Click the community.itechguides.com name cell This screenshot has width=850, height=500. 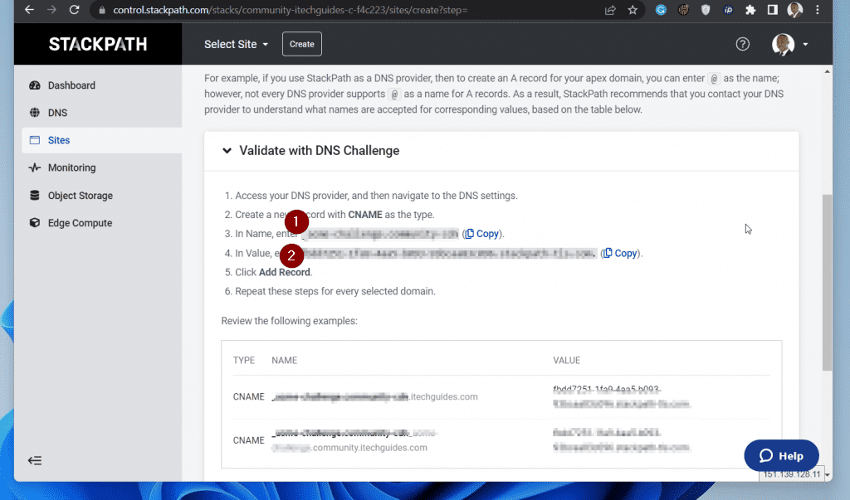coord(355,439)
